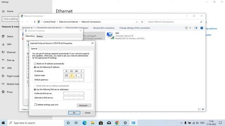Click Rename this connection in toolbar
Image resolution: width=225 pixels, height=126 pixels.
coord(104,28)
